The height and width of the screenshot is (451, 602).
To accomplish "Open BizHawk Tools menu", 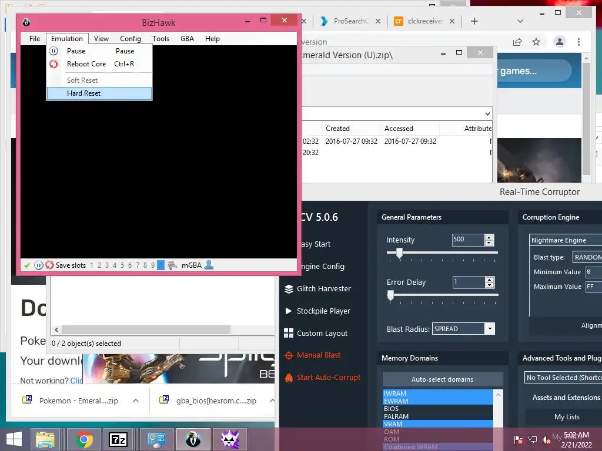I will point(160,38).
